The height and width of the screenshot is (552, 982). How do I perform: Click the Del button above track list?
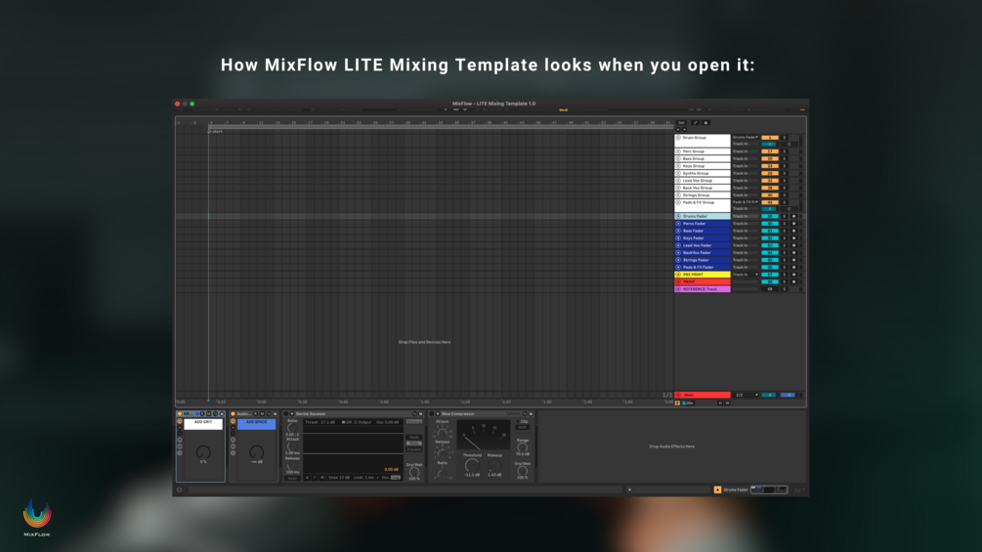[681, 123]
